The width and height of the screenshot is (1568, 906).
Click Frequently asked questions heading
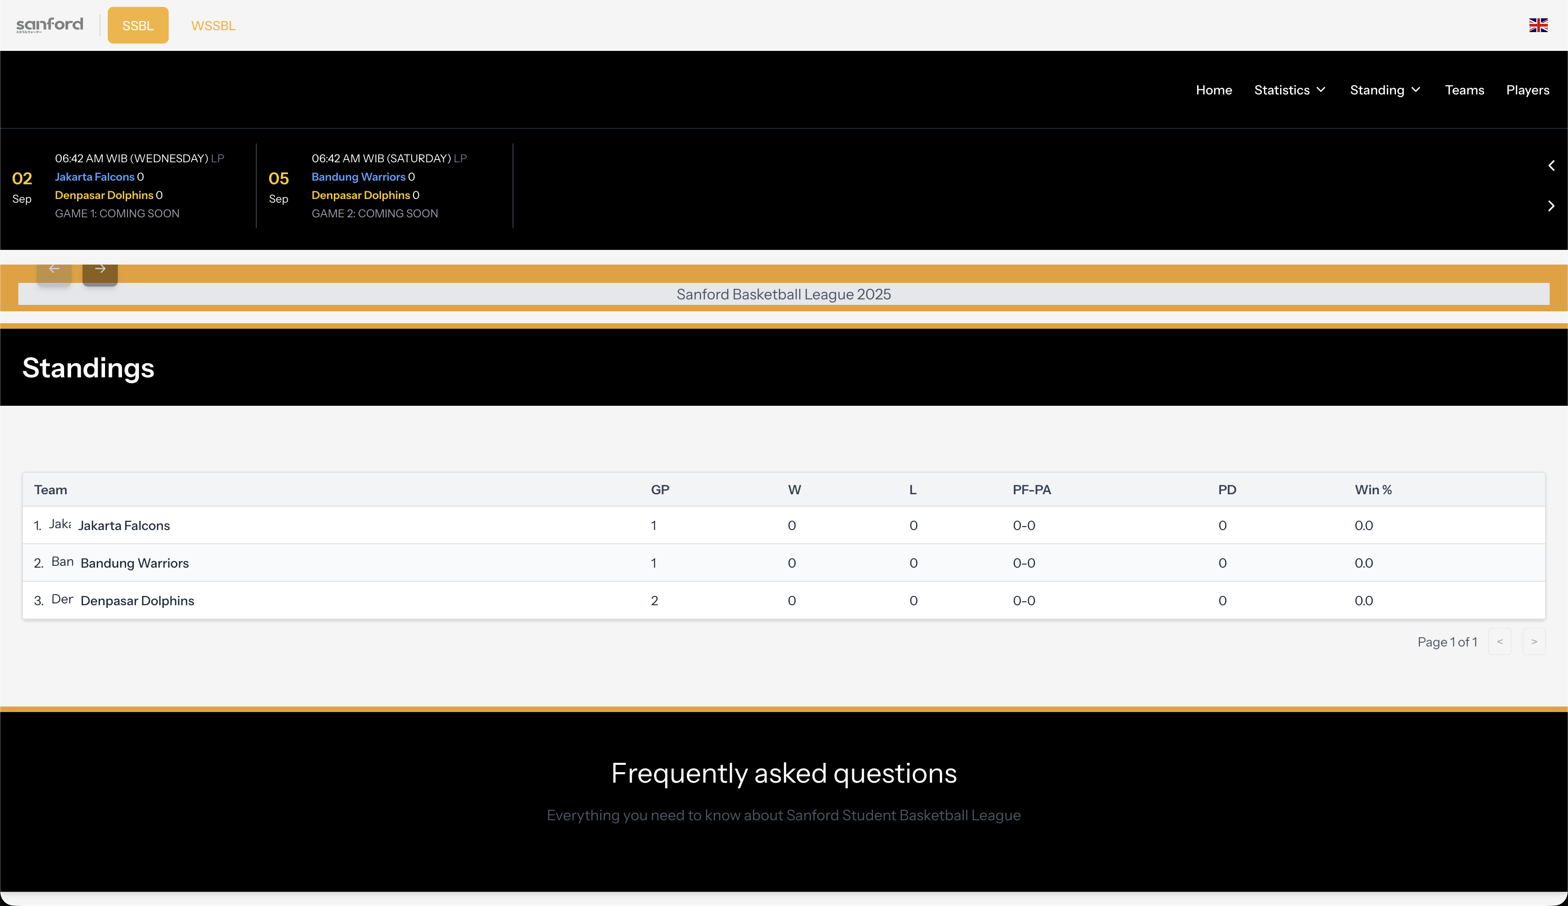tap(784, 773)
